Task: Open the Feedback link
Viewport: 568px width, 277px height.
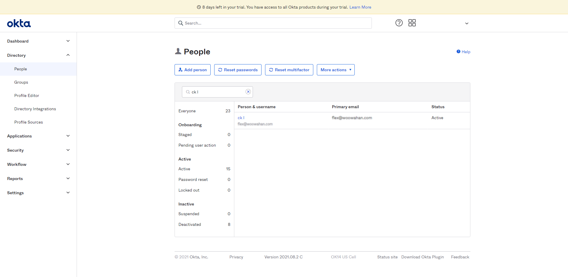Action: click(460, 257)
